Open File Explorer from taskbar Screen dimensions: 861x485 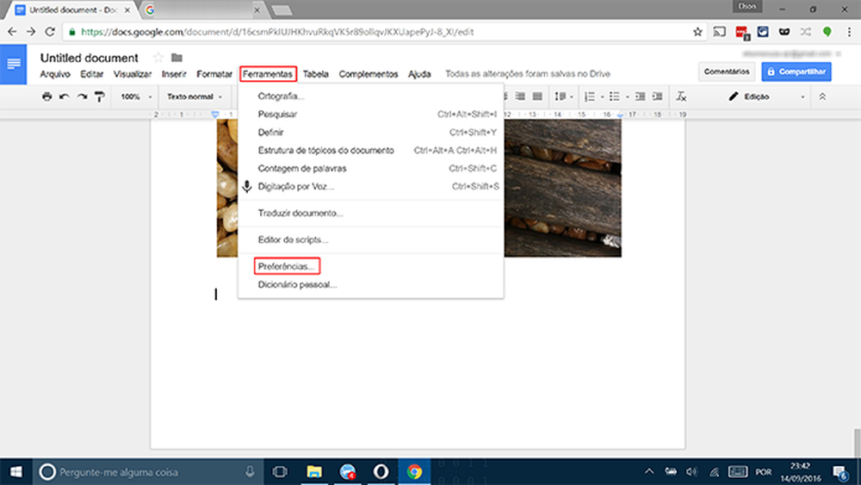pyautogui.click(x=314, y=472)
